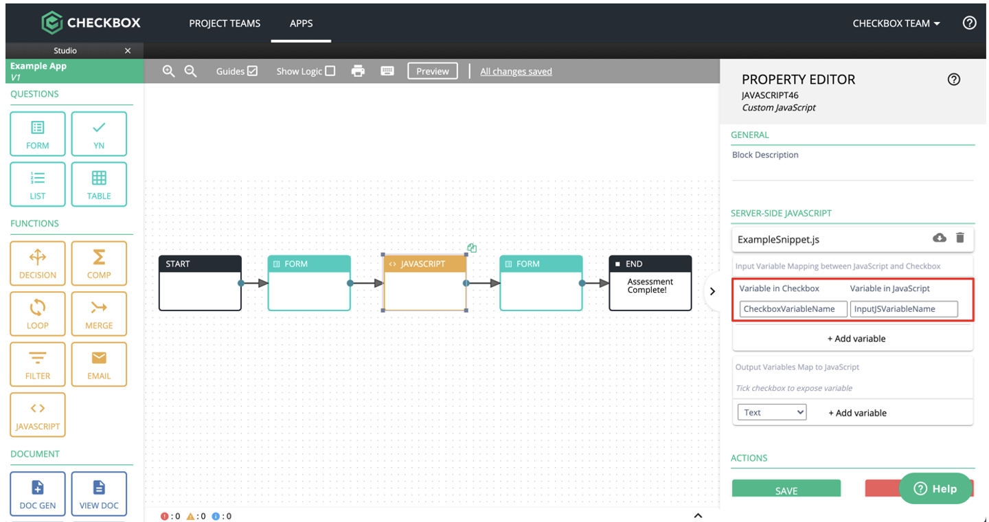This screenshot has height=522, width=989.
Task: Click the print icon in the toolbar
Action: pyautogui.click(x=358, y=71)
